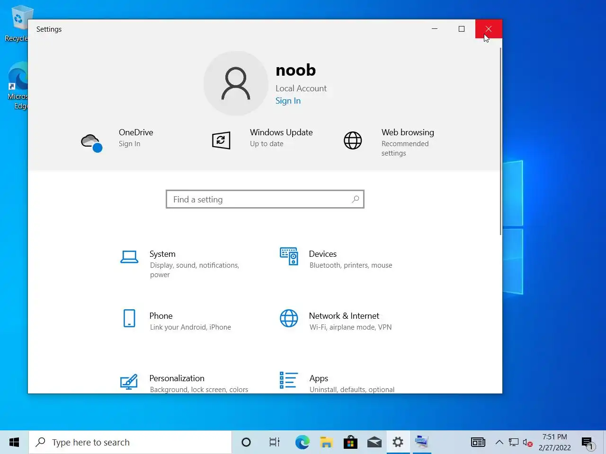Click the Find a setting search box
Screen dimensions: 606x454
pyautogui.click(x=265, y=199)
